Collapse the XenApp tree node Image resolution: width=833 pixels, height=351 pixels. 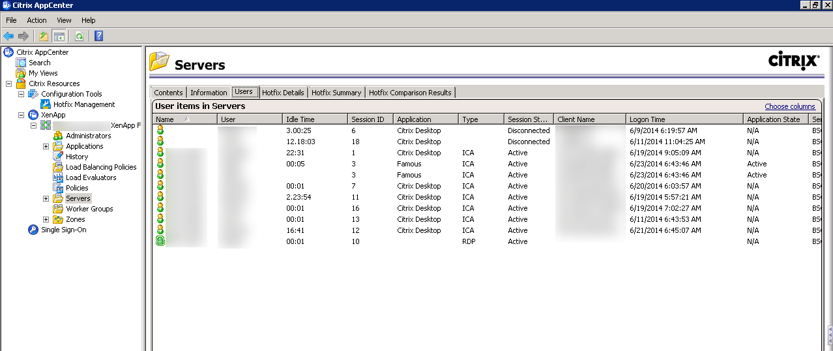tap(21, 115)
